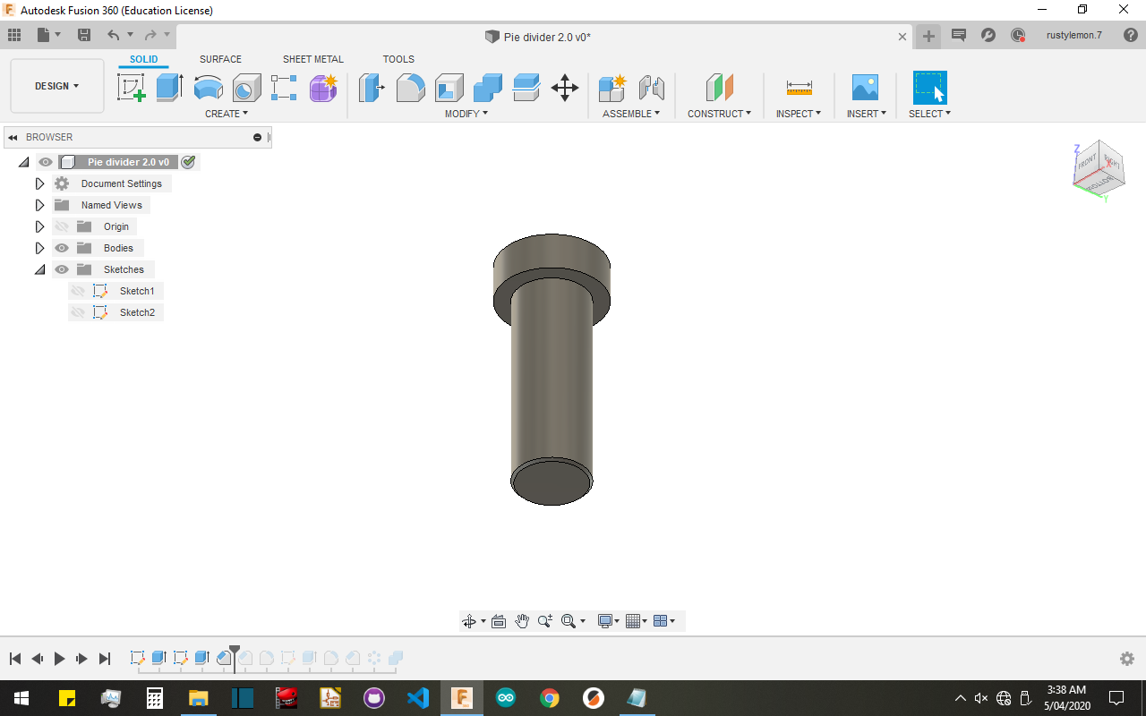The image size is (1146, 716).
Task: Toggle visibility of the Bodies folder
Action: coord(62,248)
